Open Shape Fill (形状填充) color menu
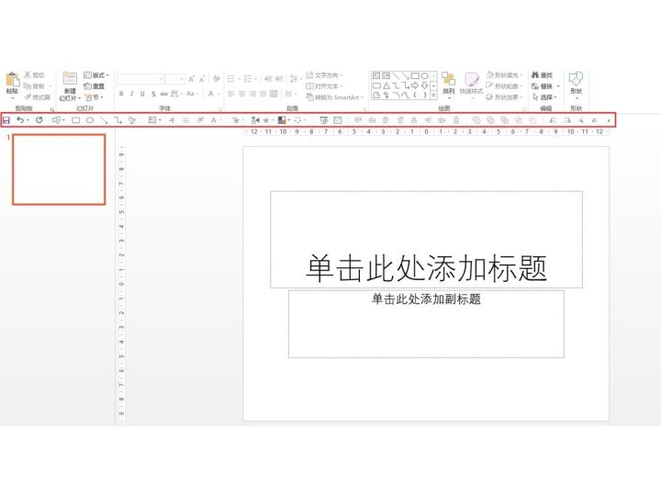 504,75
